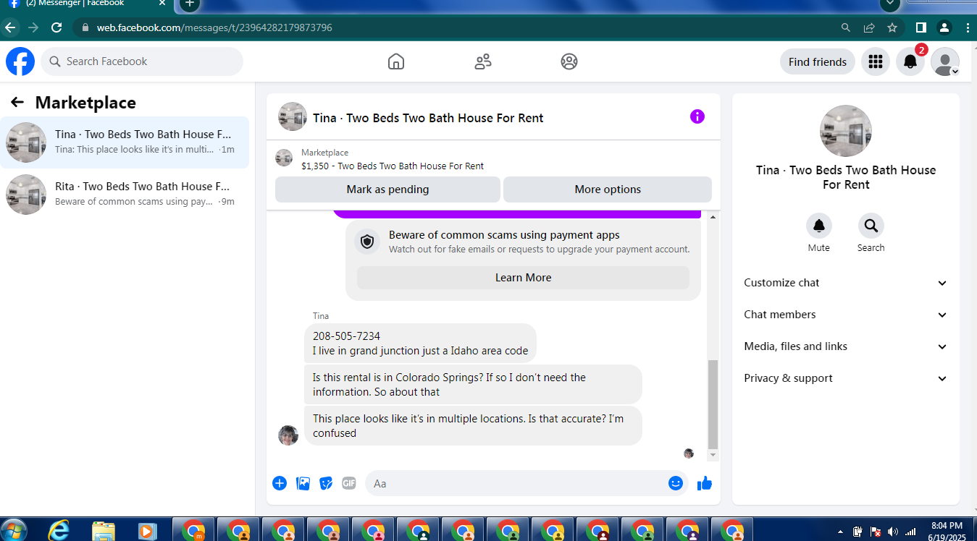Screen dimensions: 977x541
Task: Click Mark as pending
Action: (387, 189)
